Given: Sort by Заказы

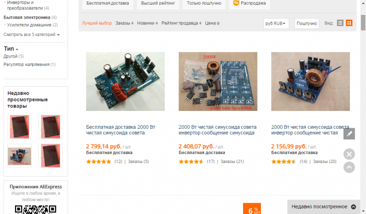Looking at the screenshot, I should 124,23.
